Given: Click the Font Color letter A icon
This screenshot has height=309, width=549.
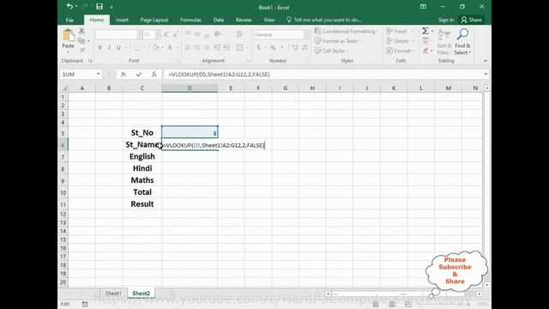Looking at the screenshot, I should [170, 47].
